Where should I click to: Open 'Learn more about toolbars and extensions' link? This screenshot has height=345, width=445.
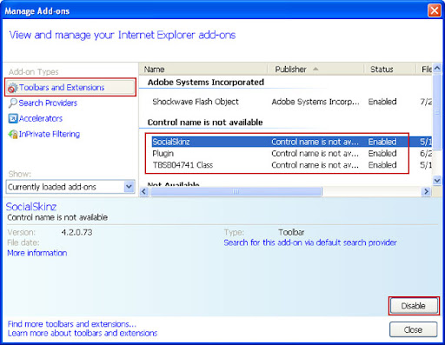click(x=83, y=333)
